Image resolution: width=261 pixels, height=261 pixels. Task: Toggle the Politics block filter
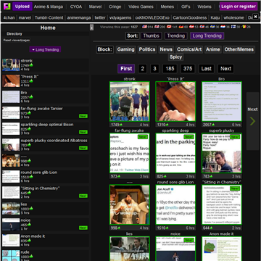[x=147, y=49]
